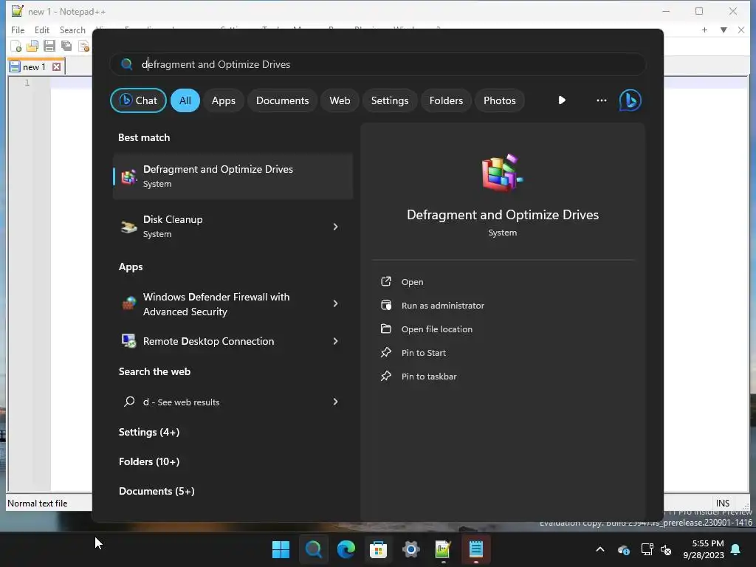The width and height of the screenshot is (756, 567).
Task: Click the muted volume tray icon
Action: (x=666, y=549)
